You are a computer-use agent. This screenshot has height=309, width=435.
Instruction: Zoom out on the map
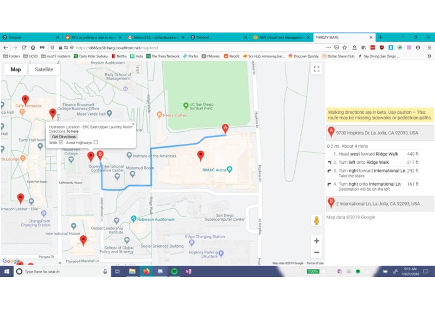click(317, 253)
